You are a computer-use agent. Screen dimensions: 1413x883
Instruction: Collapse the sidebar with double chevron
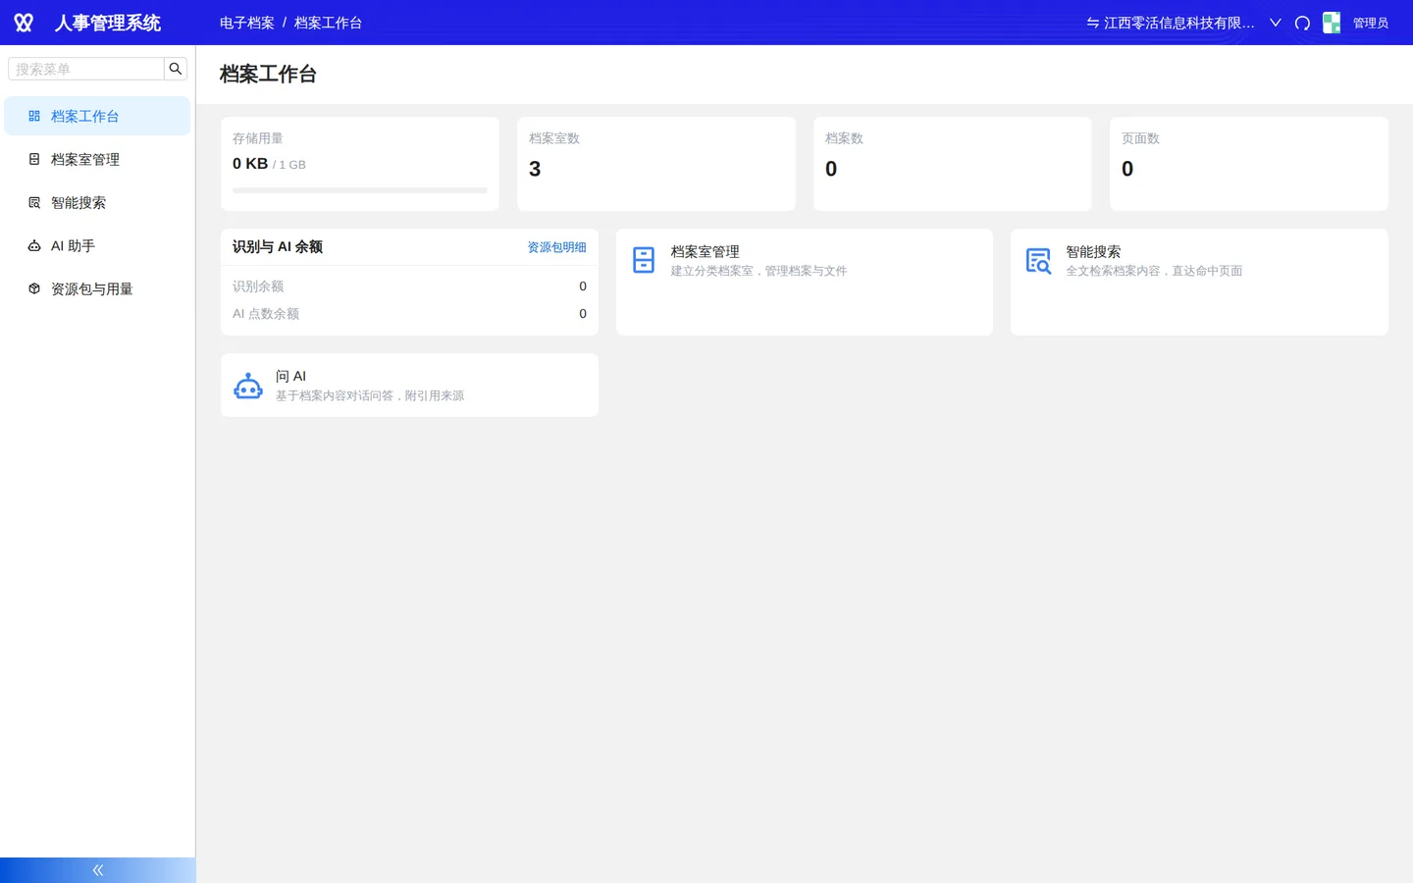coord(98,870)
